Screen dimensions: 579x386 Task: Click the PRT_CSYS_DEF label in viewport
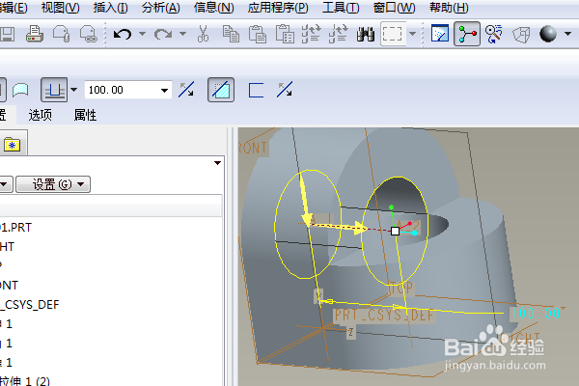[384, 316]
